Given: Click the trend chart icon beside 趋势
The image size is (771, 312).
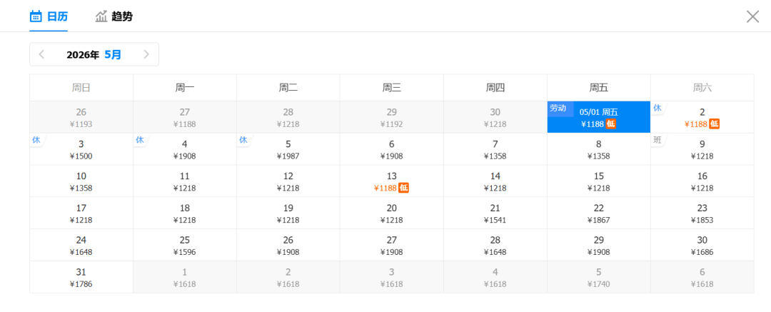Looking at the screenshot, I should pyautogui.click(x=101, y=16).
